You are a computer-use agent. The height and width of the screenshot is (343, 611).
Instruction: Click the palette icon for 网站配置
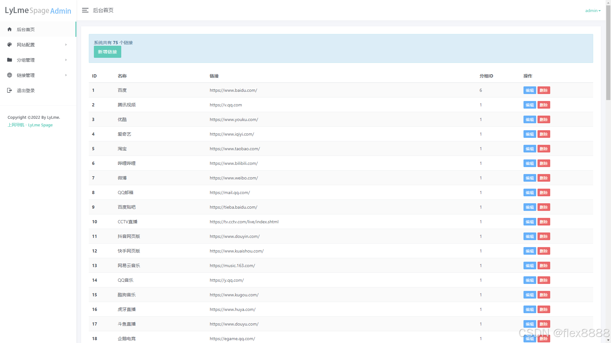10,44
